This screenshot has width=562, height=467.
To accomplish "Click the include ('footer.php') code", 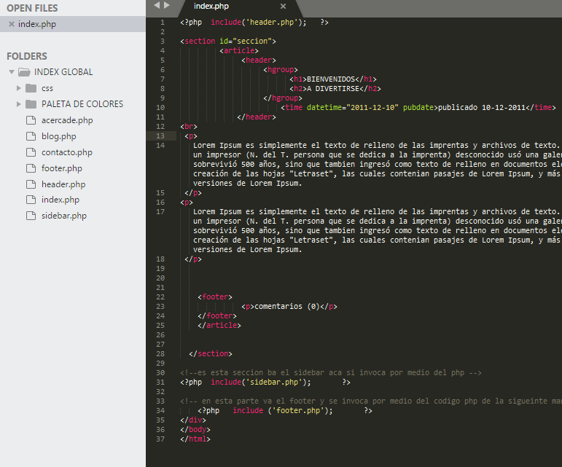I will [283, 410].
